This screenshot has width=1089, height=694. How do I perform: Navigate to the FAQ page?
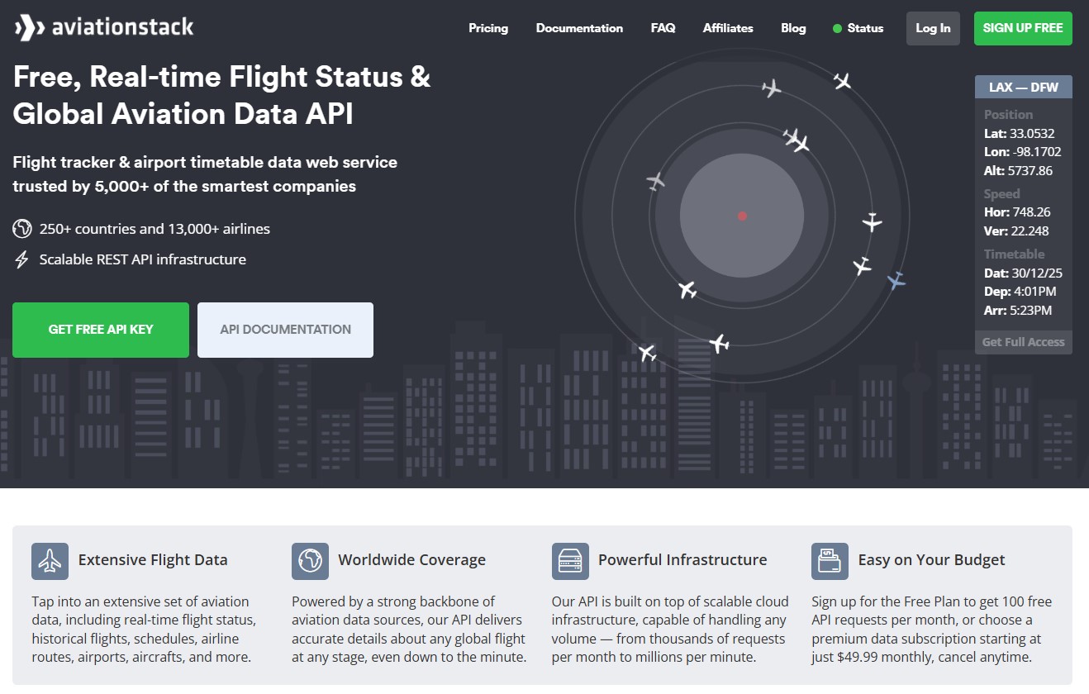663,27
